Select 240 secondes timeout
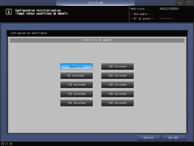 point(77,103)
